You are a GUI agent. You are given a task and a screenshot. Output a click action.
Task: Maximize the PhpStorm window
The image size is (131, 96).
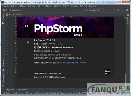(x=121, y=2)
